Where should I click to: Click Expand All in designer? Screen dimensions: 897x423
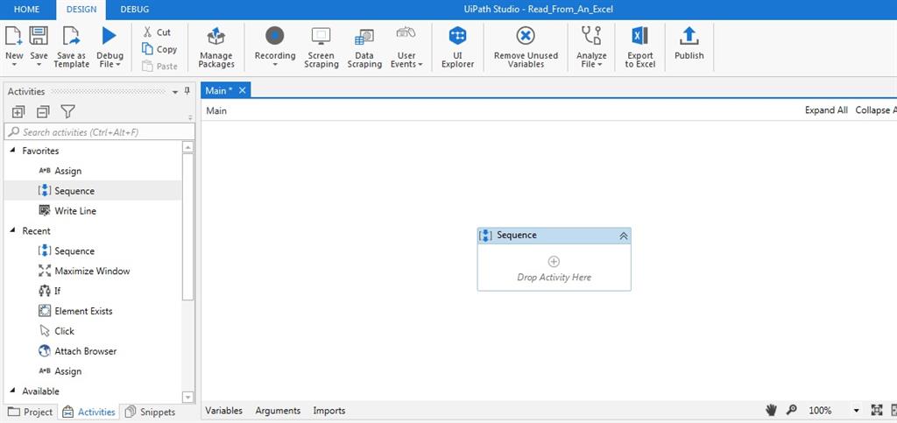tap(826, 110)
